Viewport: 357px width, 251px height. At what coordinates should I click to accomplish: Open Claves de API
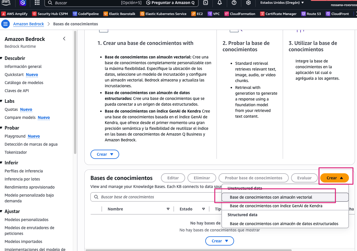click(x=17, y=91)
